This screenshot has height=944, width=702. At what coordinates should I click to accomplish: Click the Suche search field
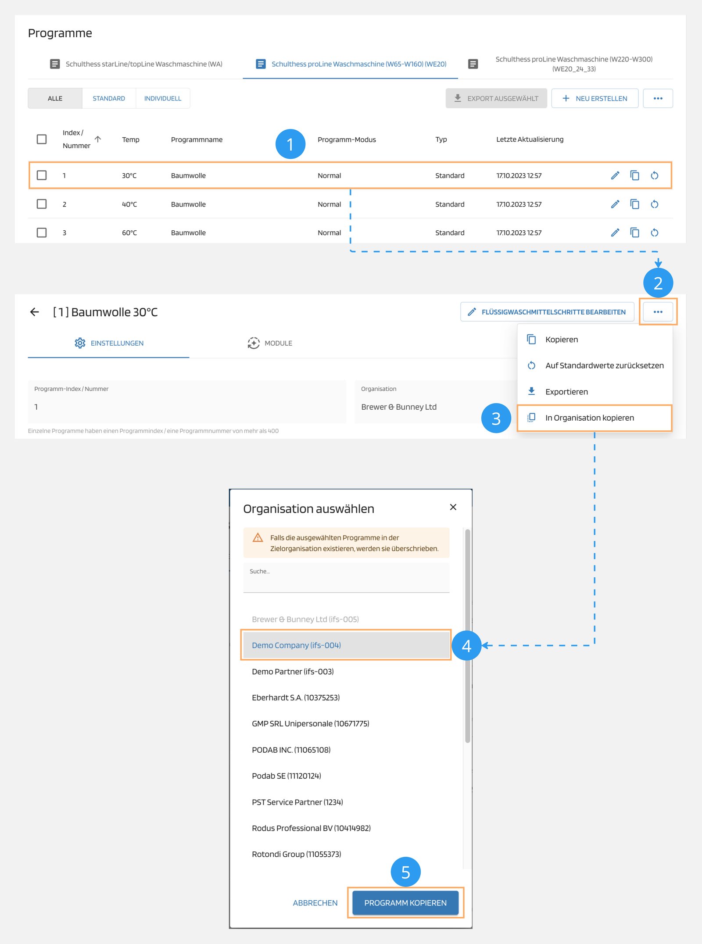[346, 578]
